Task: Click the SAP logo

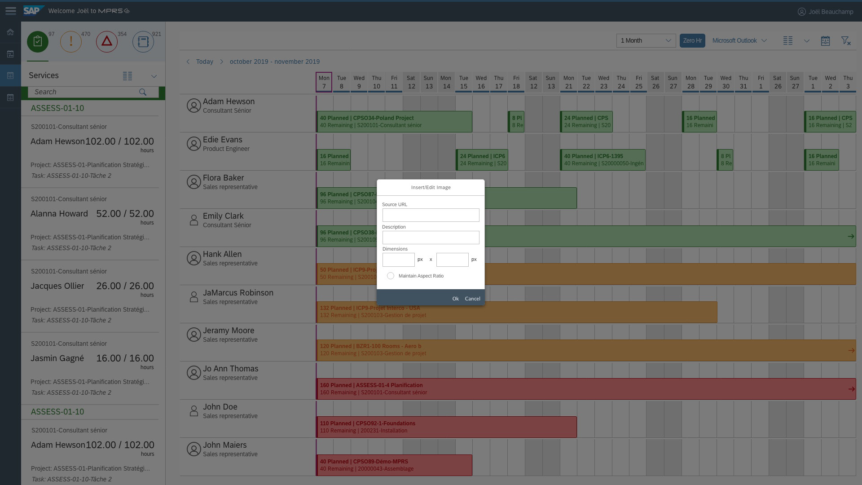Action: coord(33,10)
